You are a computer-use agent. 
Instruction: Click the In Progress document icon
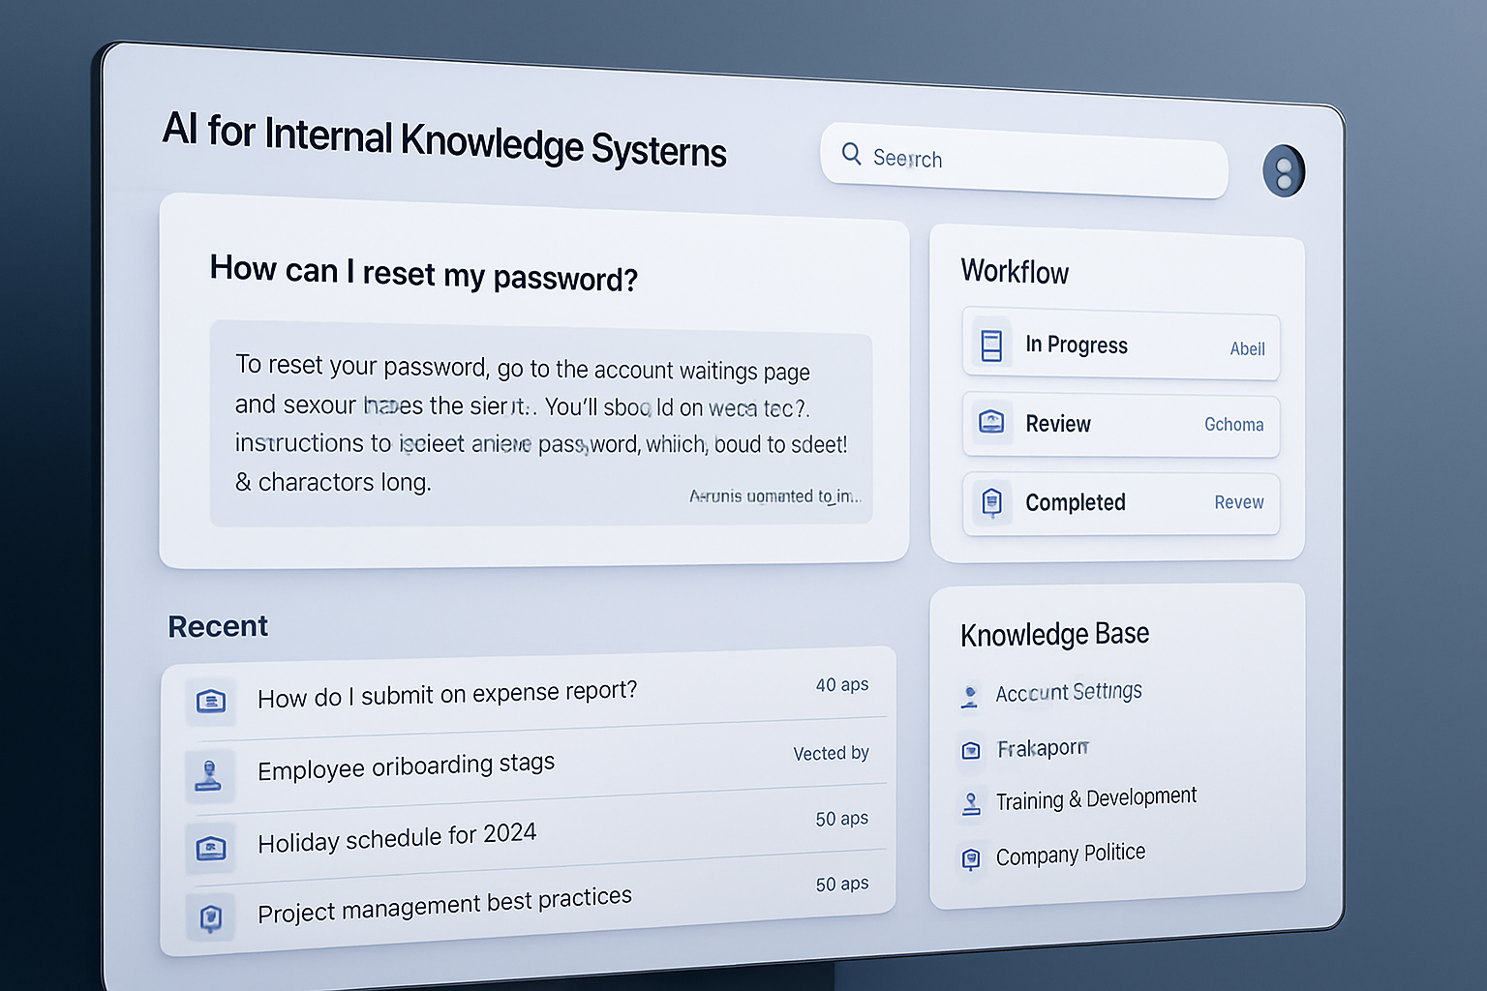(991, 344)
